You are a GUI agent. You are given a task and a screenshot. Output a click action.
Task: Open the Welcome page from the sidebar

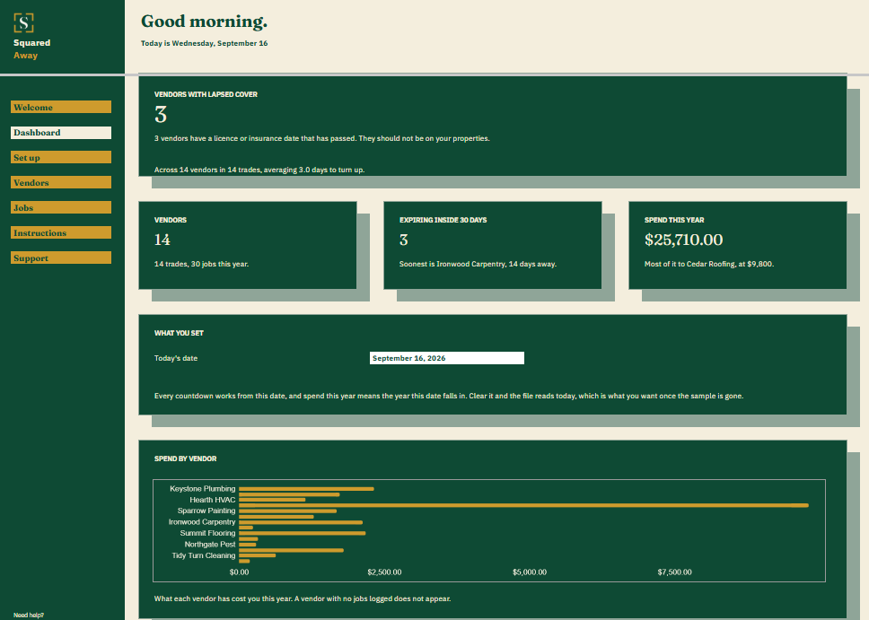coord(61,107)
